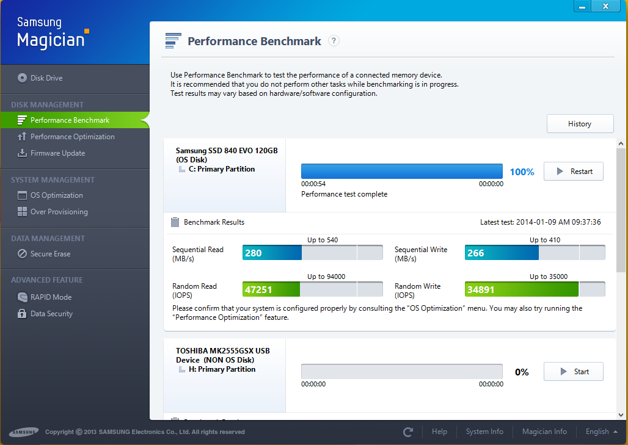The width and height of the screenshot is (628, 445).
Task: Click the Data Security lock icon
Action: (x=22, y=314)
